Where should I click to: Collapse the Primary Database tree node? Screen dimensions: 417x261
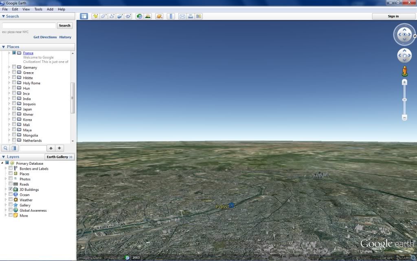[x=2, y=163]
